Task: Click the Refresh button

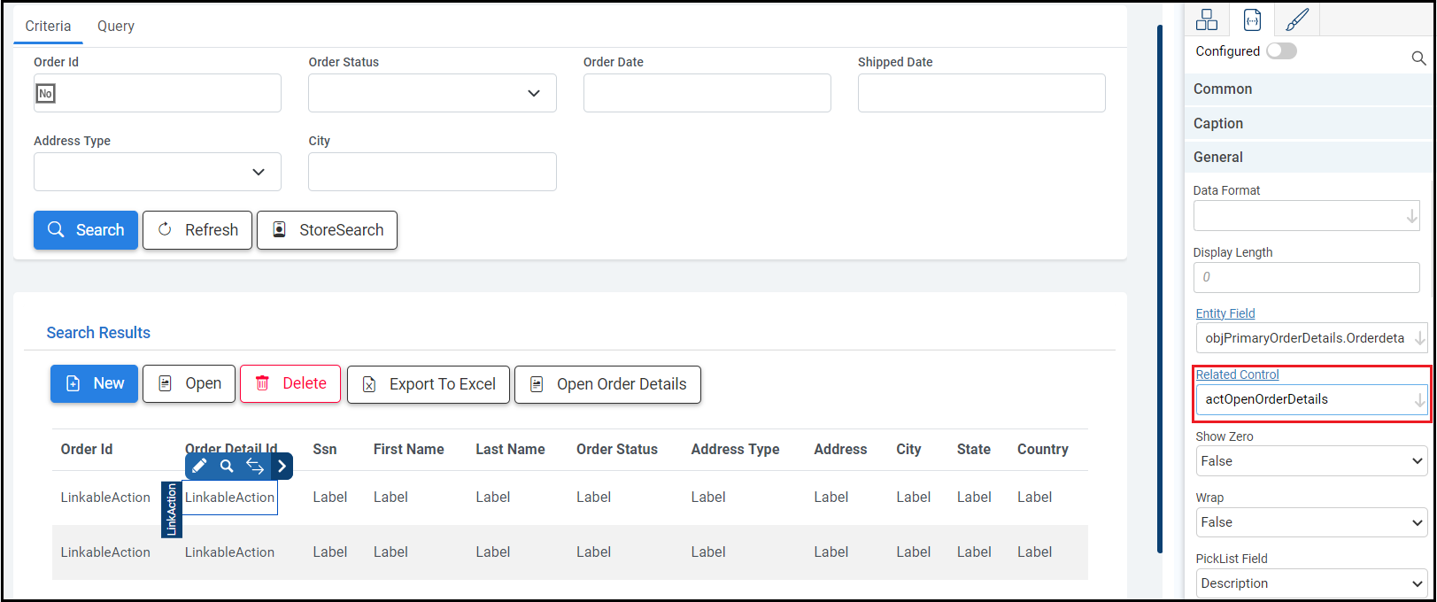Action: pyautogui.click(x=197, y=230)
